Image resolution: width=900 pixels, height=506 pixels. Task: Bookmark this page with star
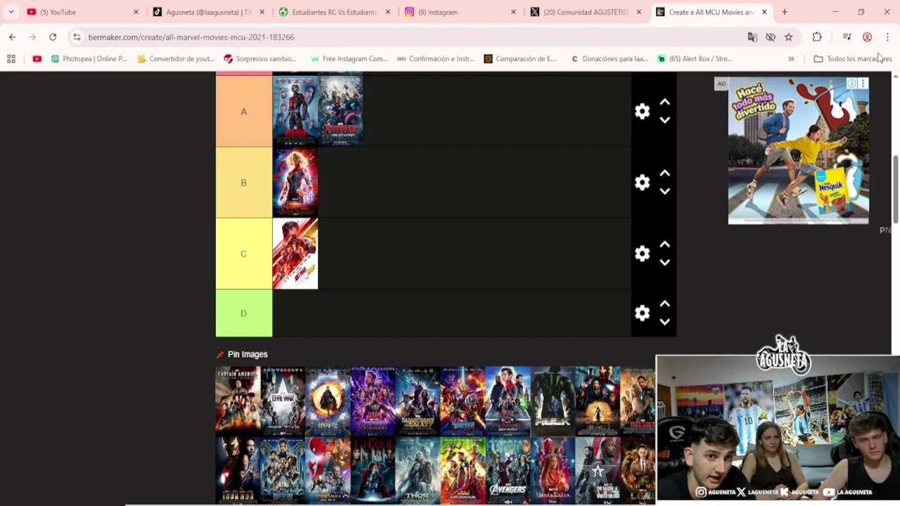(x=789, y=37)
